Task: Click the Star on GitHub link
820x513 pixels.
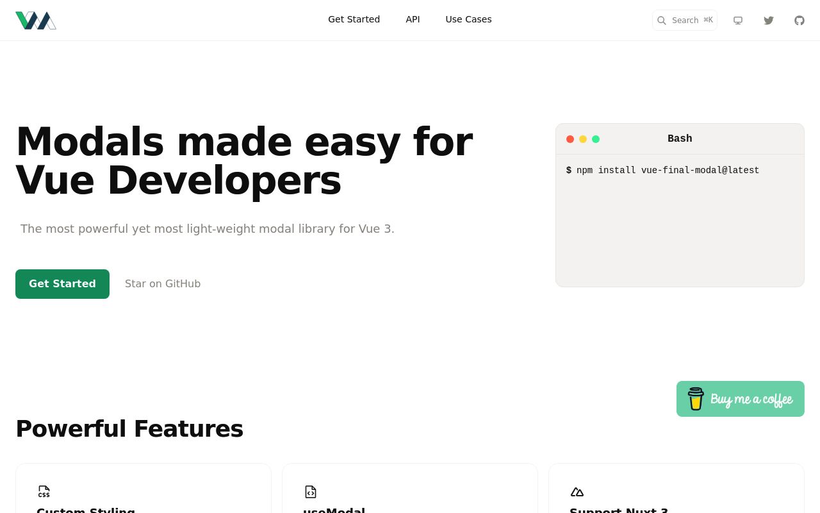Action: (163, 283)
